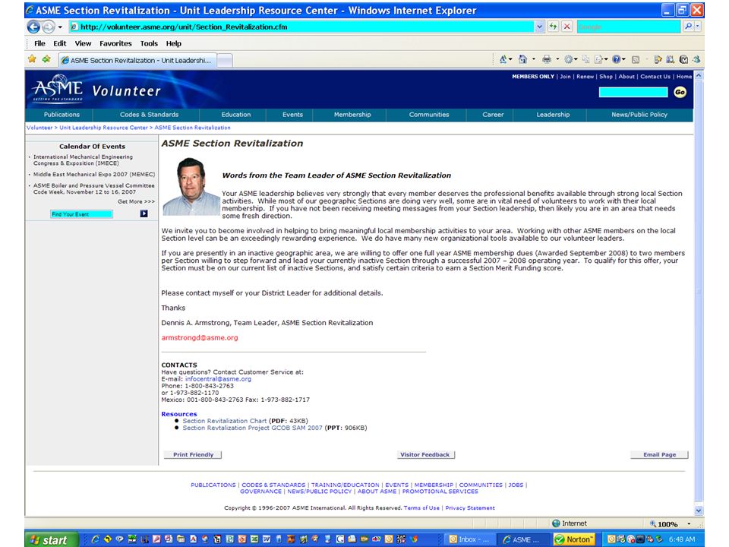
Task: Click the browser address bar URL field
Action: [x=301, y=27]
